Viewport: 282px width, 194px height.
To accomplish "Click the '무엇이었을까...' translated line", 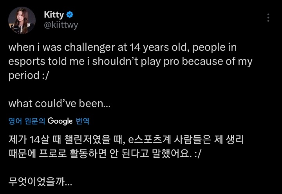I will click(40, 181).
